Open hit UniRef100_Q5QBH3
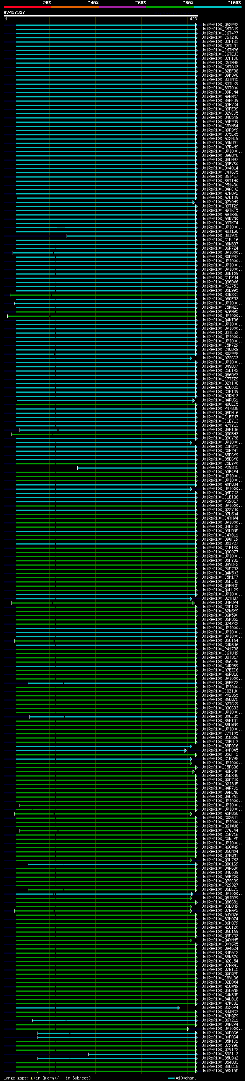This screenshot has height=1081, width=245. pyautogui.click(x=219, y=434)
